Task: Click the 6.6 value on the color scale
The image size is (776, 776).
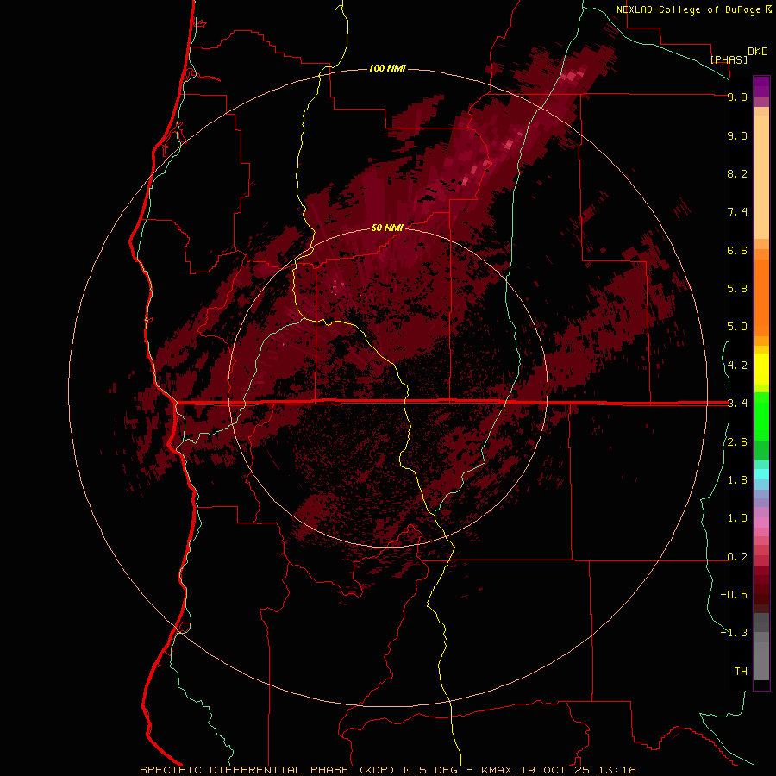Action: [737, 250]
